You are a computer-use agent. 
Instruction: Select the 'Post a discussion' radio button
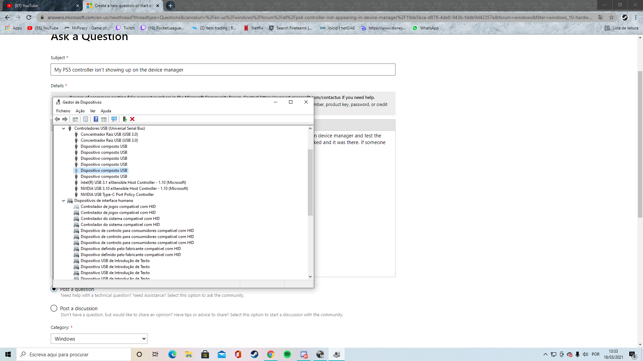[x=54, y=308]
